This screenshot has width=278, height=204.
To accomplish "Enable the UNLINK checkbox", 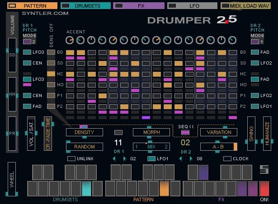I will (x=71, y=159).
